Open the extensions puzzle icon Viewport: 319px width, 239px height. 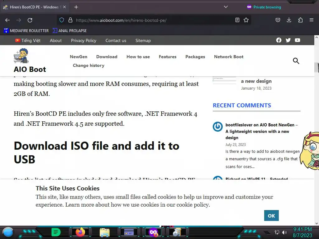click(300, 20)
